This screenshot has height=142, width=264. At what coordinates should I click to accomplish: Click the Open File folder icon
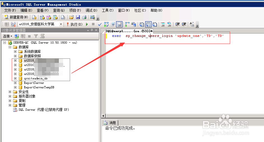point(71,17)
